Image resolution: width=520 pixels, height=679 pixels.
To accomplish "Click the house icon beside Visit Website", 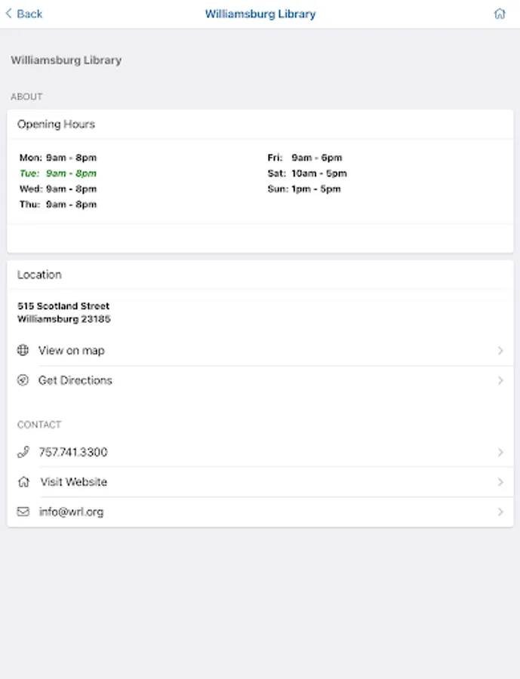I will pyautogui.click(x=23, y=481).
